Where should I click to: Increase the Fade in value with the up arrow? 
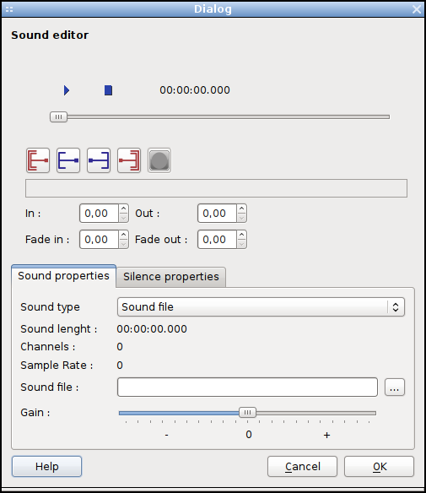[x=123, y=235]
